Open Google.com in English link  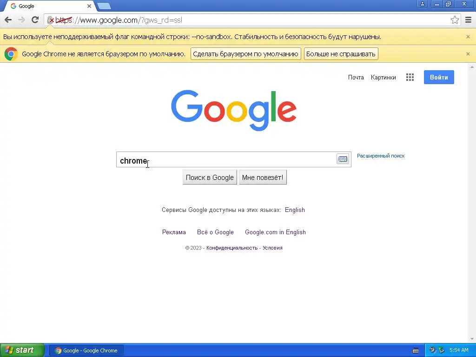click(275, 232)
